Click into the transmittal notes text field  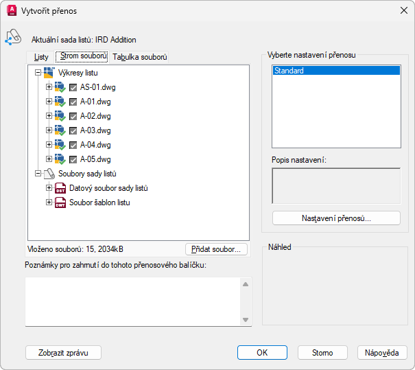[132, 301]
